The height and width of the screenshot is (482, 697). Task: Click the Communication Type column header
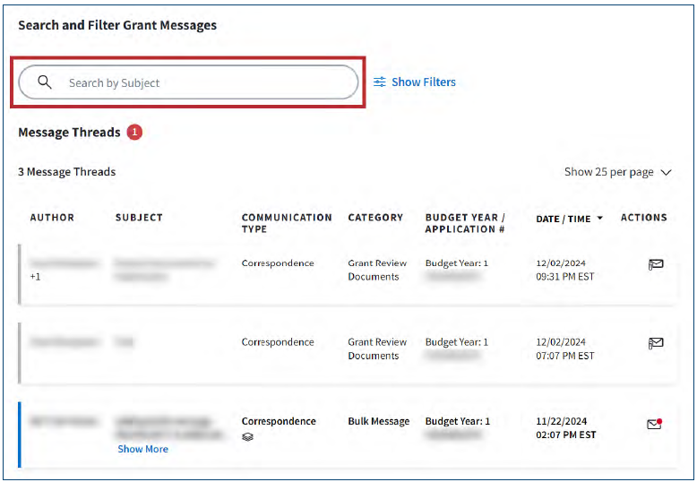point(286,223)
